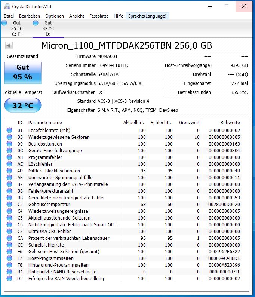Open the Optionen menu

(x=55, y=16)
